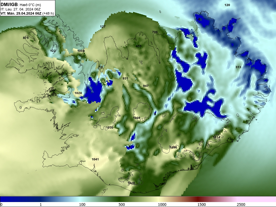Click the map value 313
The height and width of the screenshot is (207, 276).
[238, 67]
